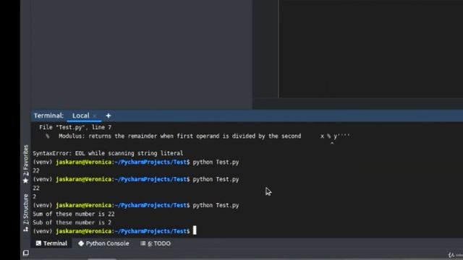Click the Structure panel icon

26,229
